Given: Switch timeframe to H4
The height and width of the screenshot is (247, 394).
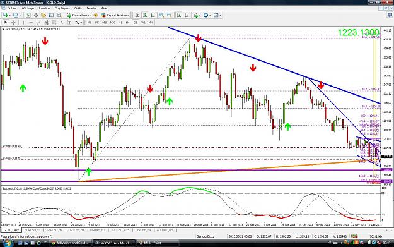Looking at the screenshot, I should point(127,23).
